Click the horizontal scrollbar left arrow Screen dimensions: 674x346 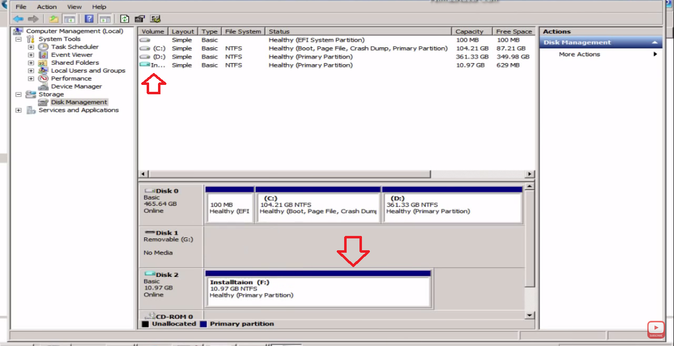tap(143, 174)
